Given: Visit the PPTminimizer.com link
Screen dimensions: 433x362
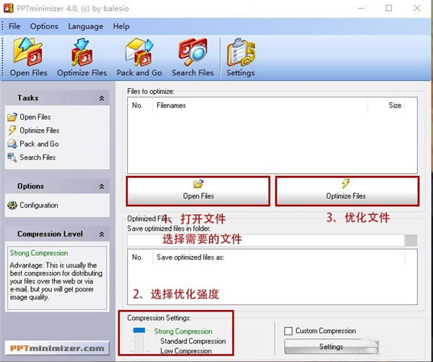Looking at the screenshot, I should (57, 348).
